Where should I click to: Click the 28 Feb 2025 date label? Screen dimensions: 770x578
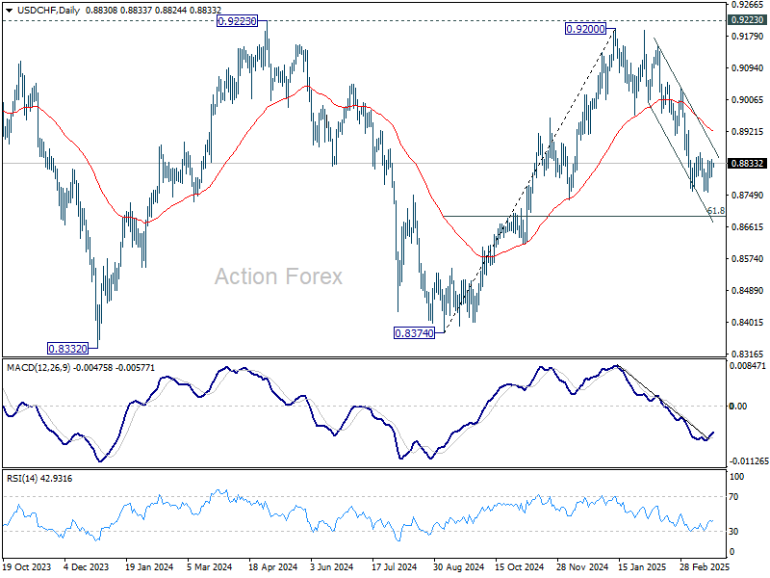point(705,566)
